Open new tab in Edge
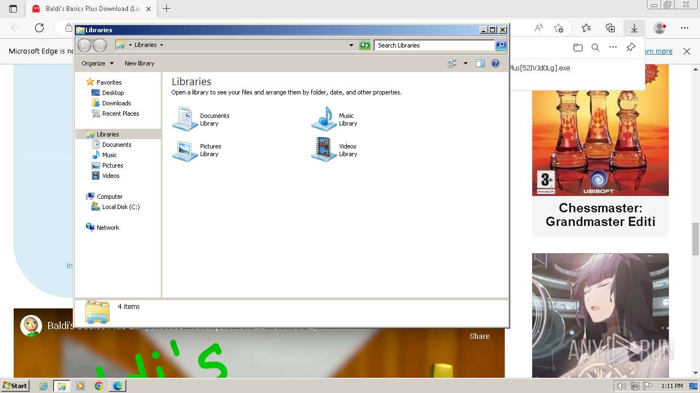 pos(166,9)
